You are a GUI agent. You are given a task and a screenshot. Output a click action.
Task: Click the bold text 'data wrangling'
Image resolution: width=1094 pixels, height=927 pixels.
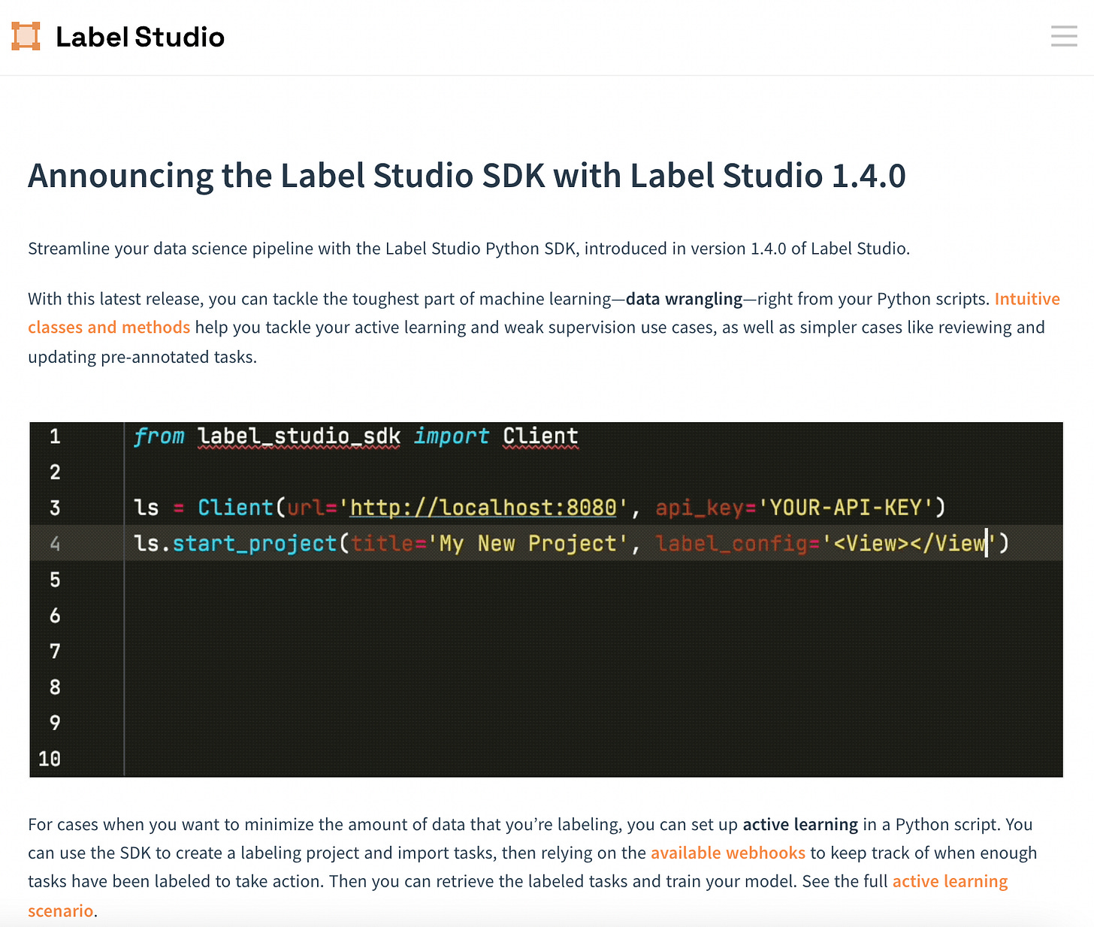684,299
